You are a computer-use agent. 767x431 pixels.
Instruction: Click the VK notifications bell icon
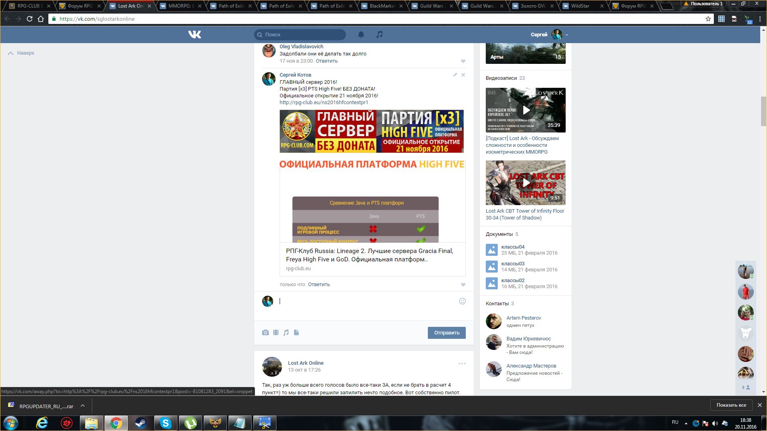pyautogui.click(x=361, y=35)
